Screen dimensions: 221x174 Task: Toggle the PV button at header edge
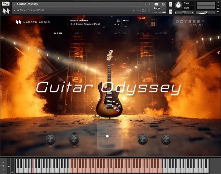(218, 12)
